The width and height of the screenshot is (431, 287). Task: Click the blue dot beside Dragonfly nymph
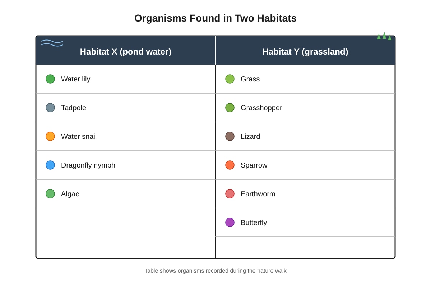click(x=50, y=165)
